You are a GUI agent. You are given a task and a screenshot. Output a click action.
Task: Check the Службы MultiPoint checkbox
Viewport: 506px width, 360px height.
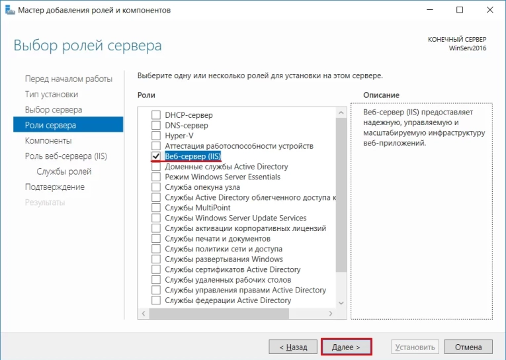[156, 208]
